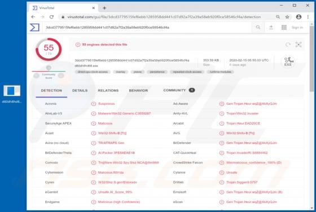The height and width of the screenshot is (212, 316).
Task: Click the EXE file type icon
Action: pyautogui.click(x=288, y=62)
